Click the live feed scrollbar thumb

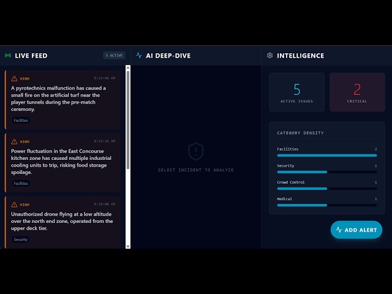tap(128, 120)
